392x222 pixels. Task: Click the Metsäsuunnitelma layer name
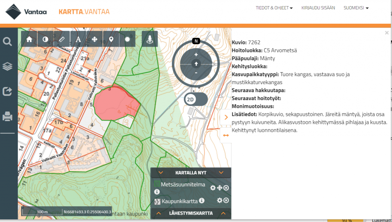183,185
